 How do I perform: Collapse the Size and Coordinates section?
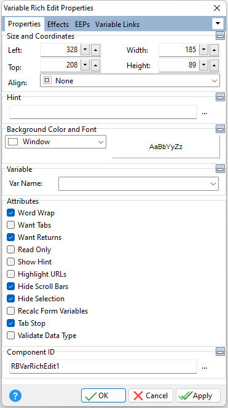(x=220, y=36)
